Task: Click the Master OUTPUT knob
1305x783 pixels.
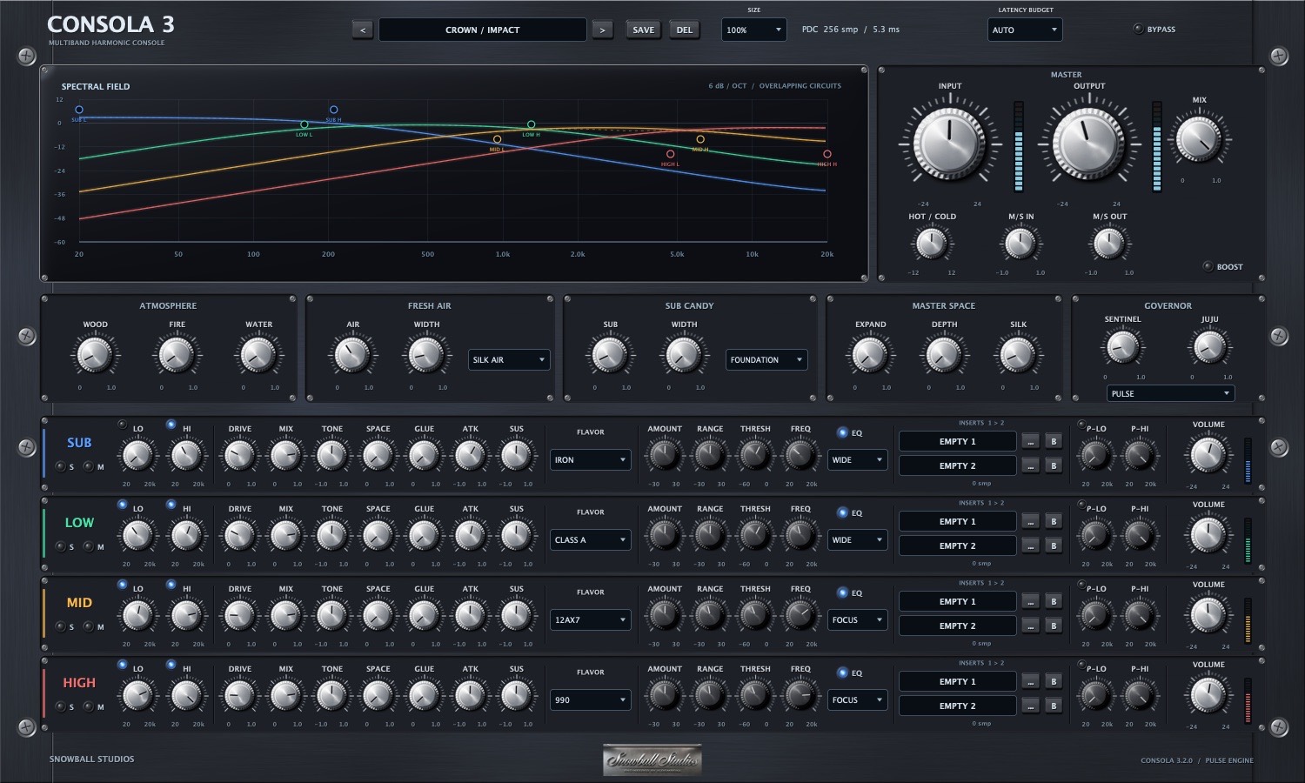Action: point(1088,144)
